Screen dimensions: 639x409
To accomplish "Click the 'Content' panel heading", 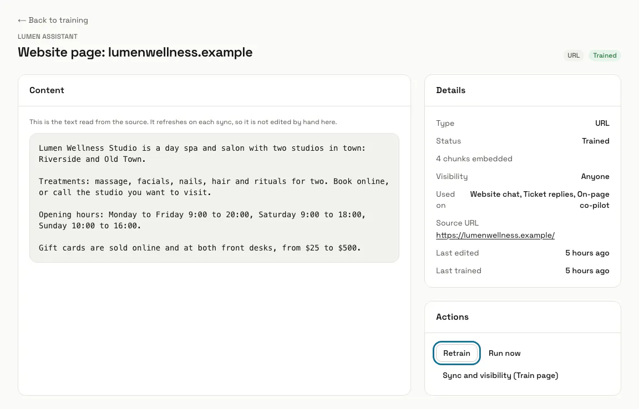I will [47, 90].
